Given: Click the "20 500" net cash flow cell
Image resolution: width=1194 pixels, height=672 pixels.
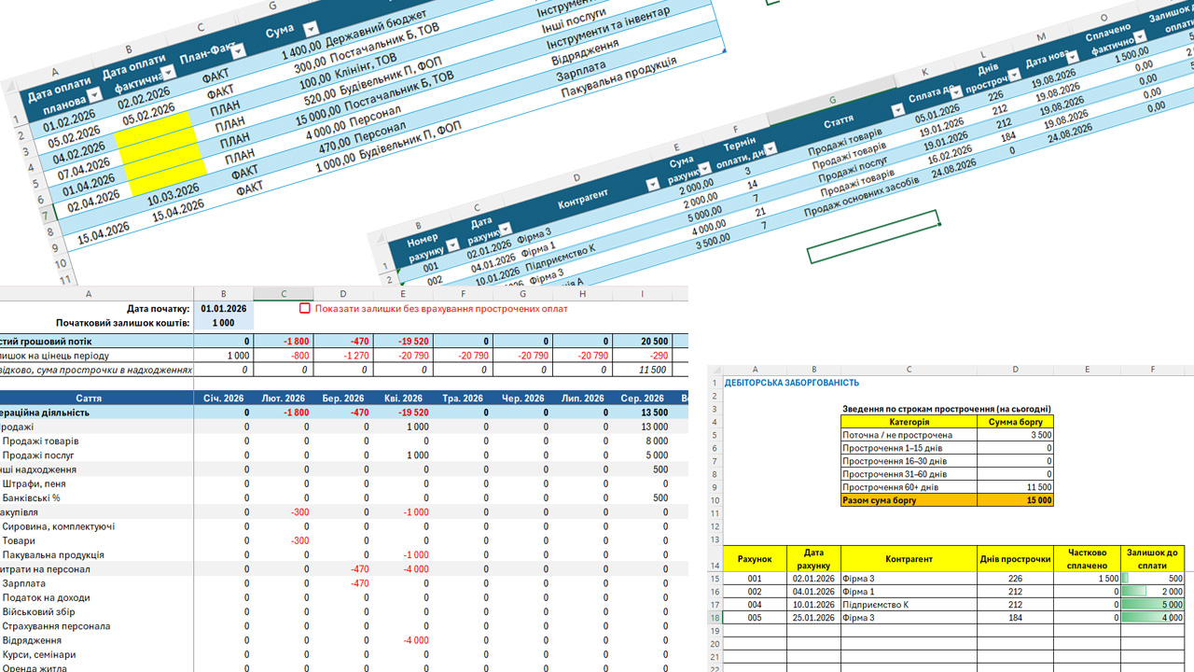Looking at the screenshot, I should coord(642,342).
